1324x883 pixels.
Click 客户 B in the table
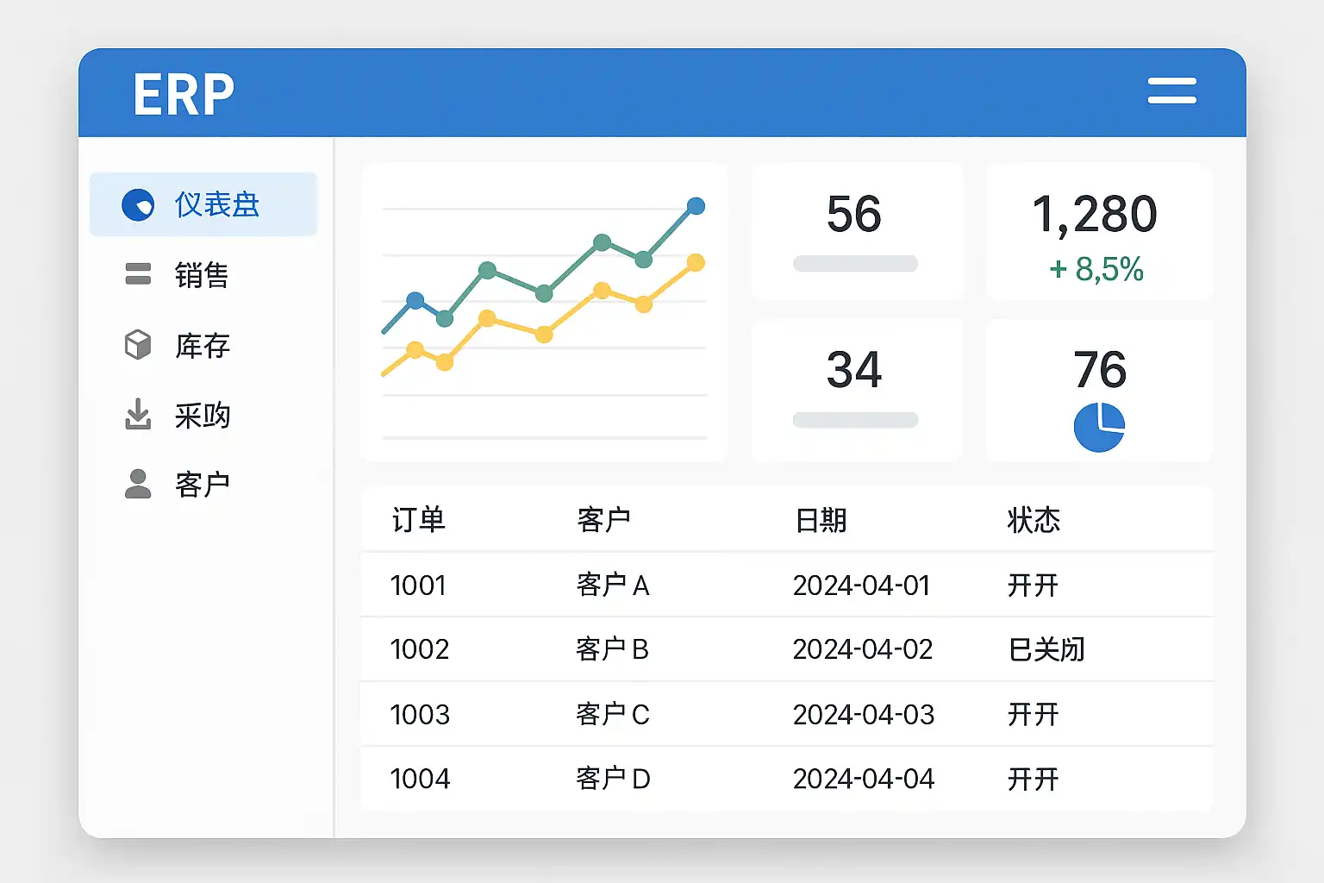pyautogui.click(x=612, y=649)
